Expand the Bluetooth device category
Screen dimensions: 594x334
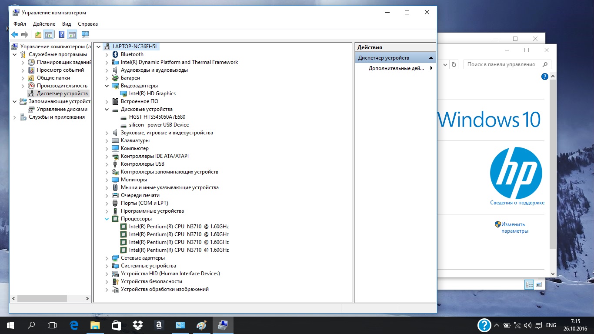(x=107, y=54)
